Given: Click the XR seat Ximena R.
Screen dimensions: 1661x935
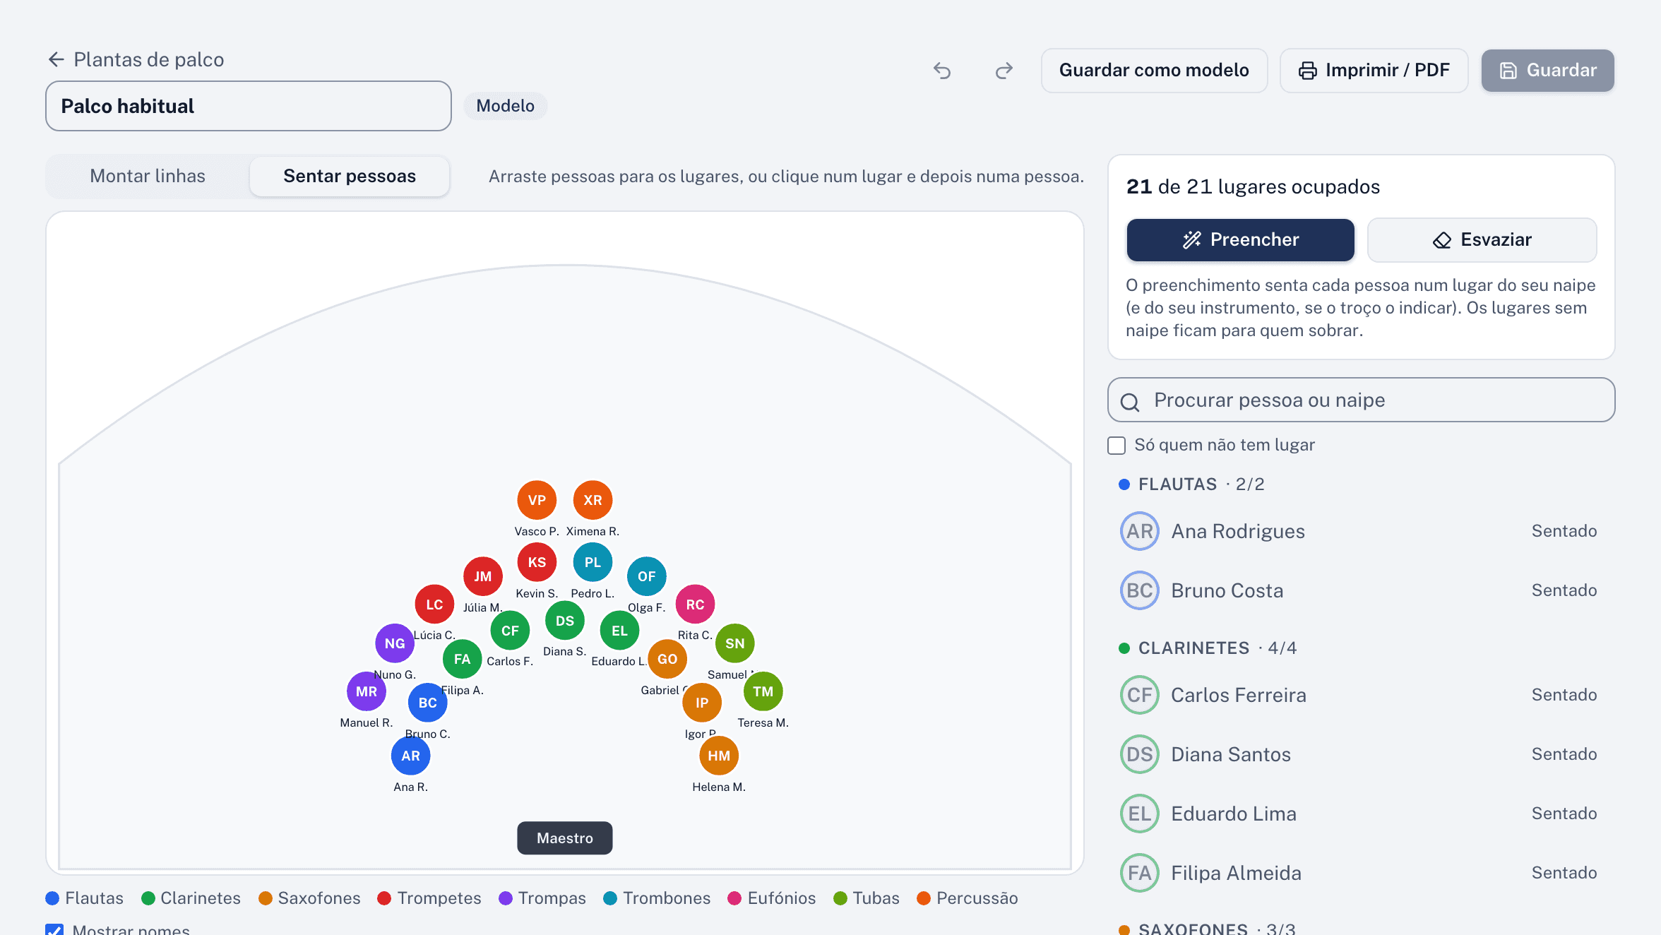Looking at the screenshot, I should pos(593,500).
